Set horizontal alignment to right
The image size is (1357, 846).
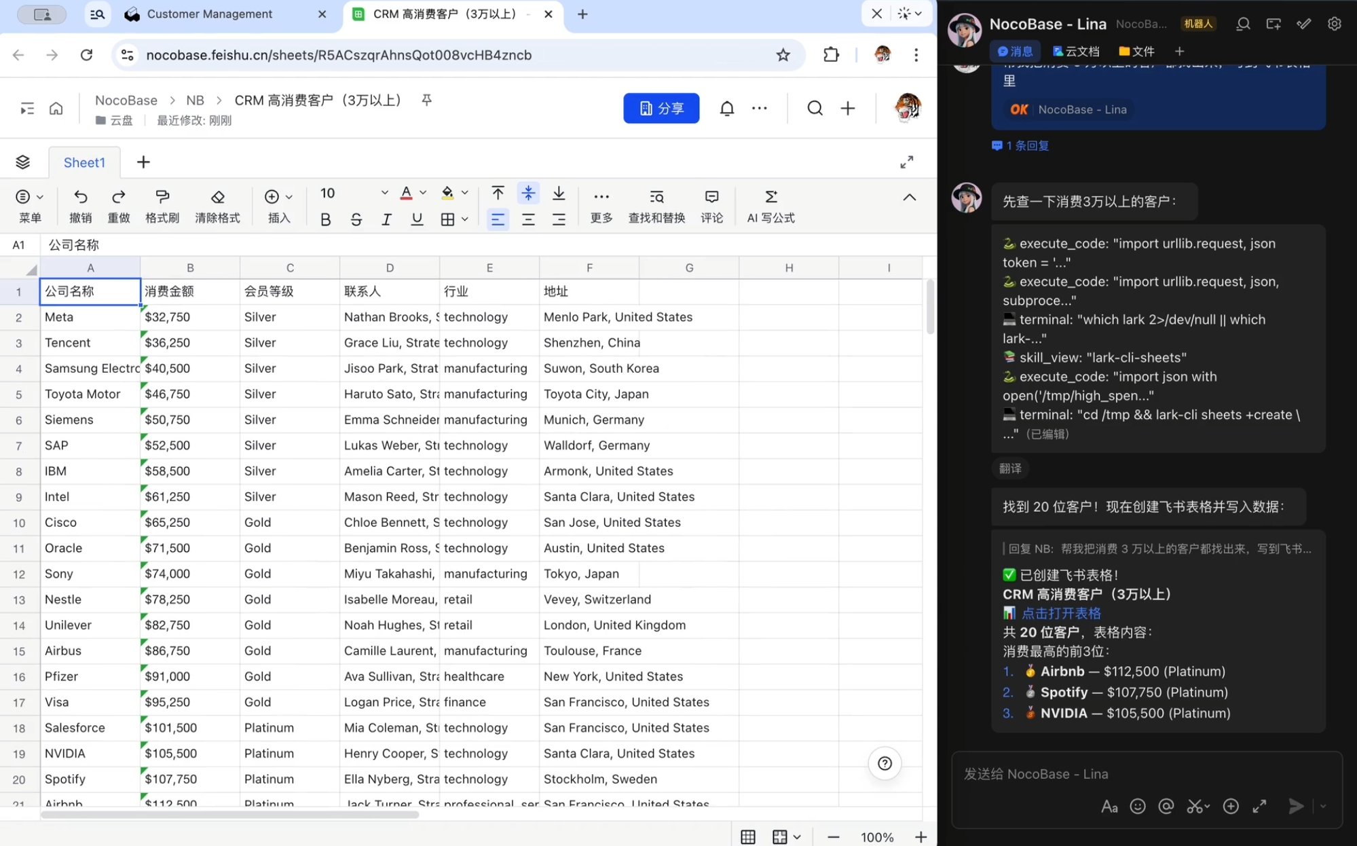(559, 219)
